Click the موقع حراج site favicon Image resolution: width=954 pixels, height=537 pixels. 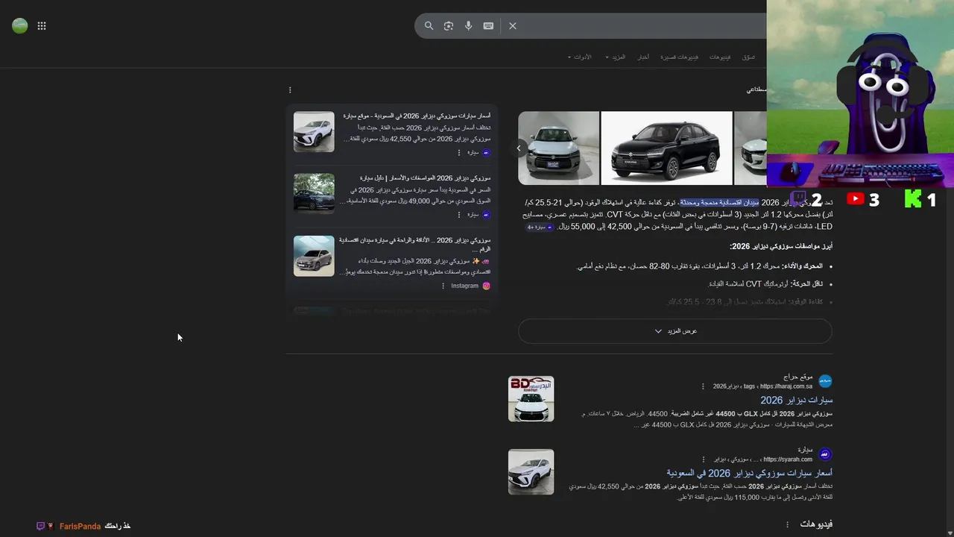point(825,381)
